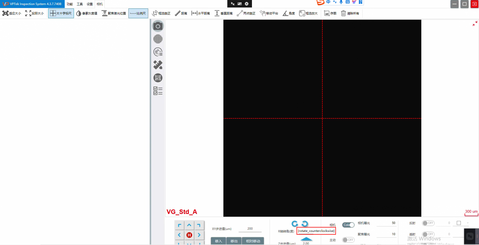Open the dropdown arrow beside the 反射 checkbox
Screen dimensions: 479x245
[468, 223]
